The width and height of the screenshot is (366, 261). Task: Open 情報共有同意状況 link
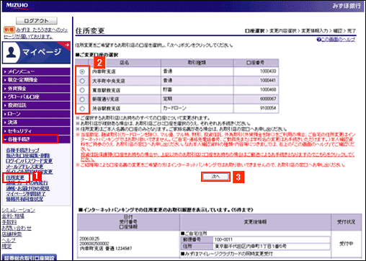click(24, 199)
